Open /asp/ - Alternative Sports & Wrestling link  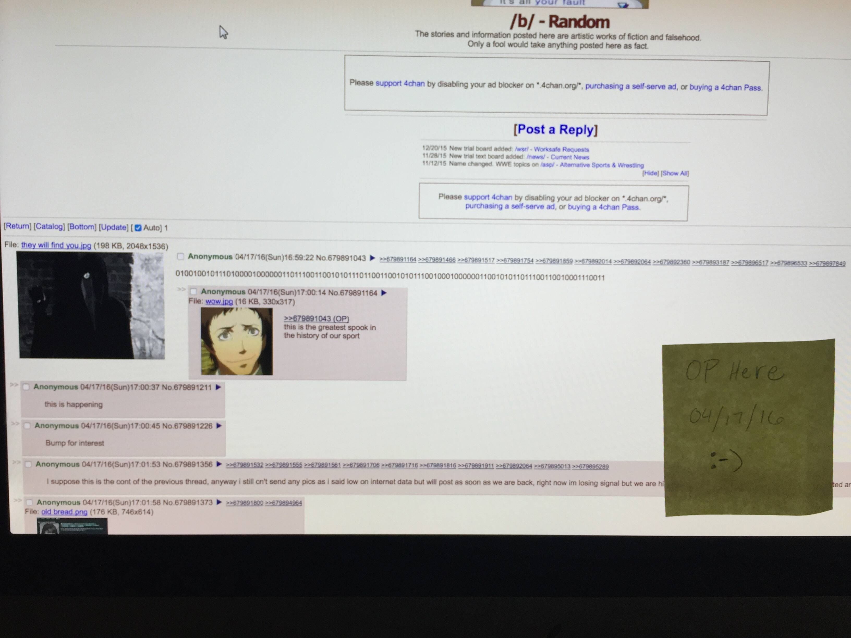coord(592,165)
